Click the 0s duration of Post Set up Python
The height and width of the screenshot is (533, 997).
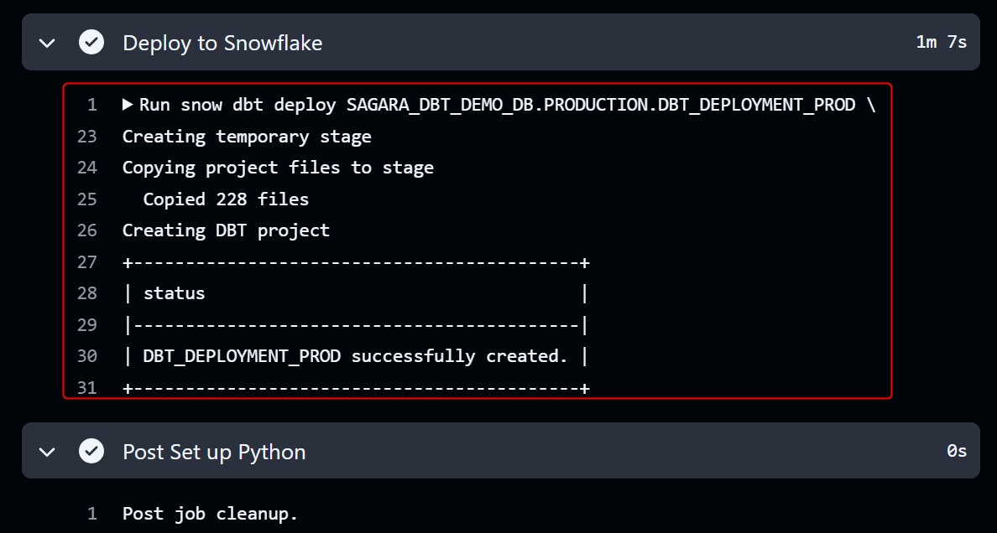(956, 451)
